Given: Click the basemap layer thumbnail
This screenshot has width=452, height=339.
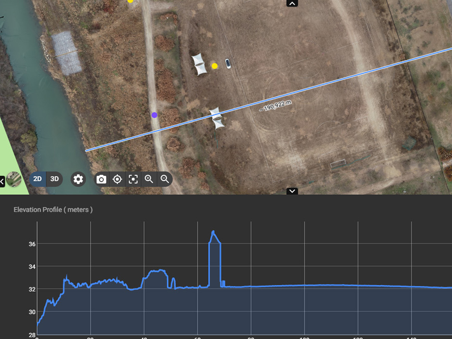Looking at the screenshot, I should pyautogui.click(x=14, y=179).
